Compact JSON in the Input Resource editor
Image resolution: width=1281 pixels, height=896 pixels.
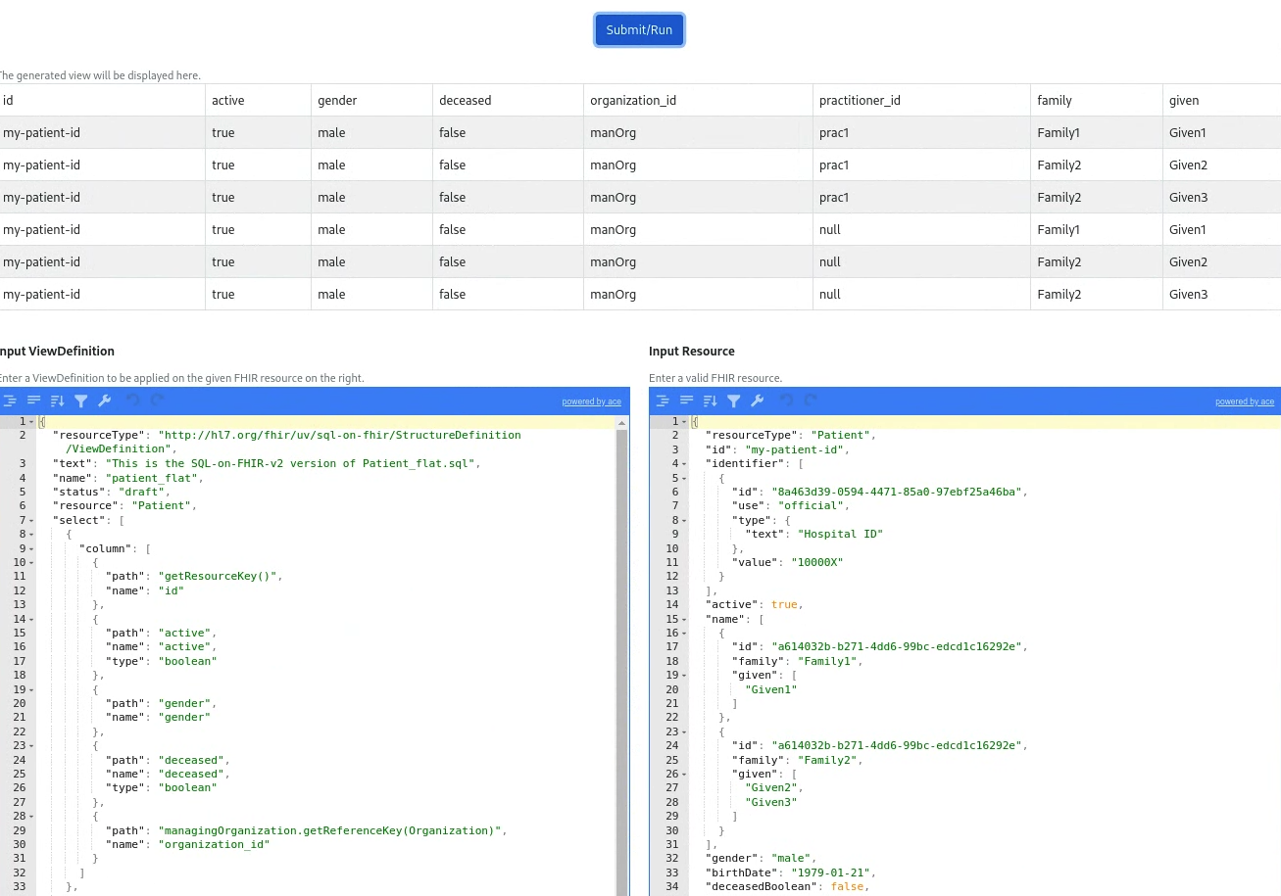pos(686,401)
